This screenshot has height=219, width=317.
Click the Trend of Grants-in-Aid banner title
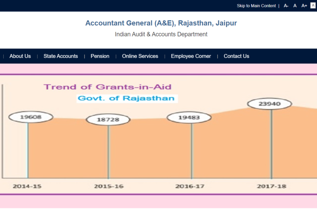click(x=107, y=87)
